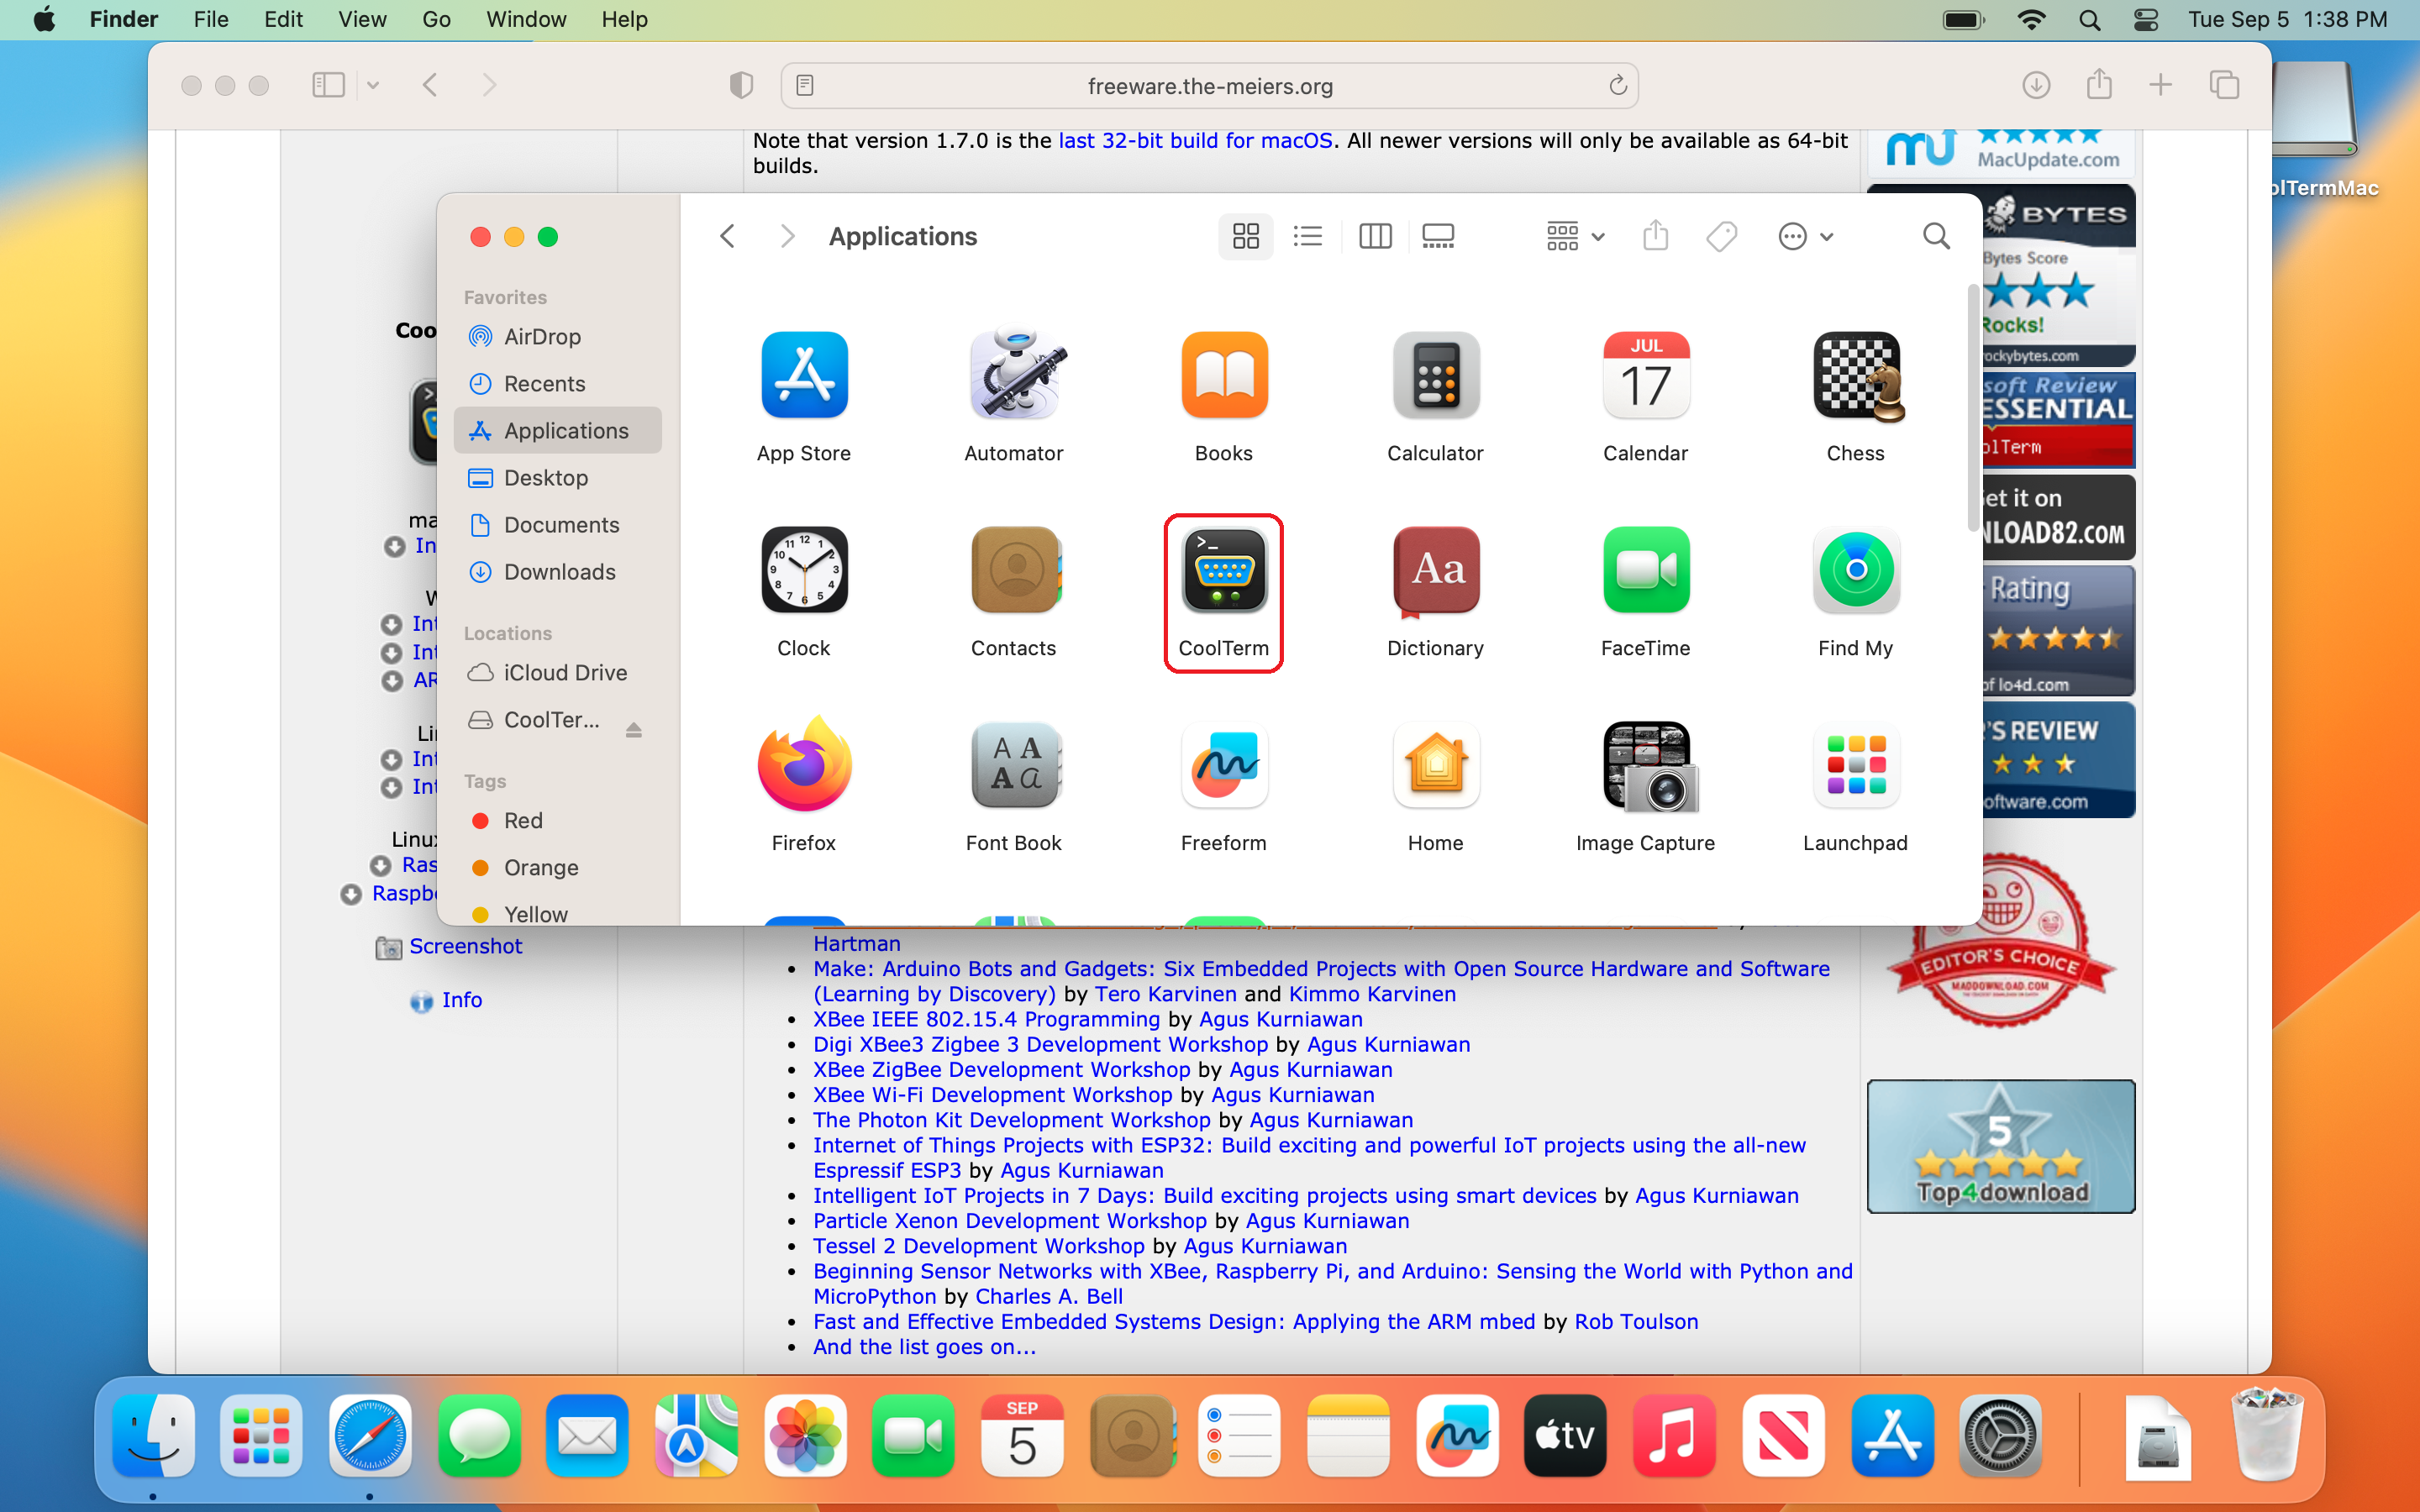The height and width of the screenshot is (1512, 2420).
Task: Select Downloads in Finder sidebar
Action: (x=559, y=572)
